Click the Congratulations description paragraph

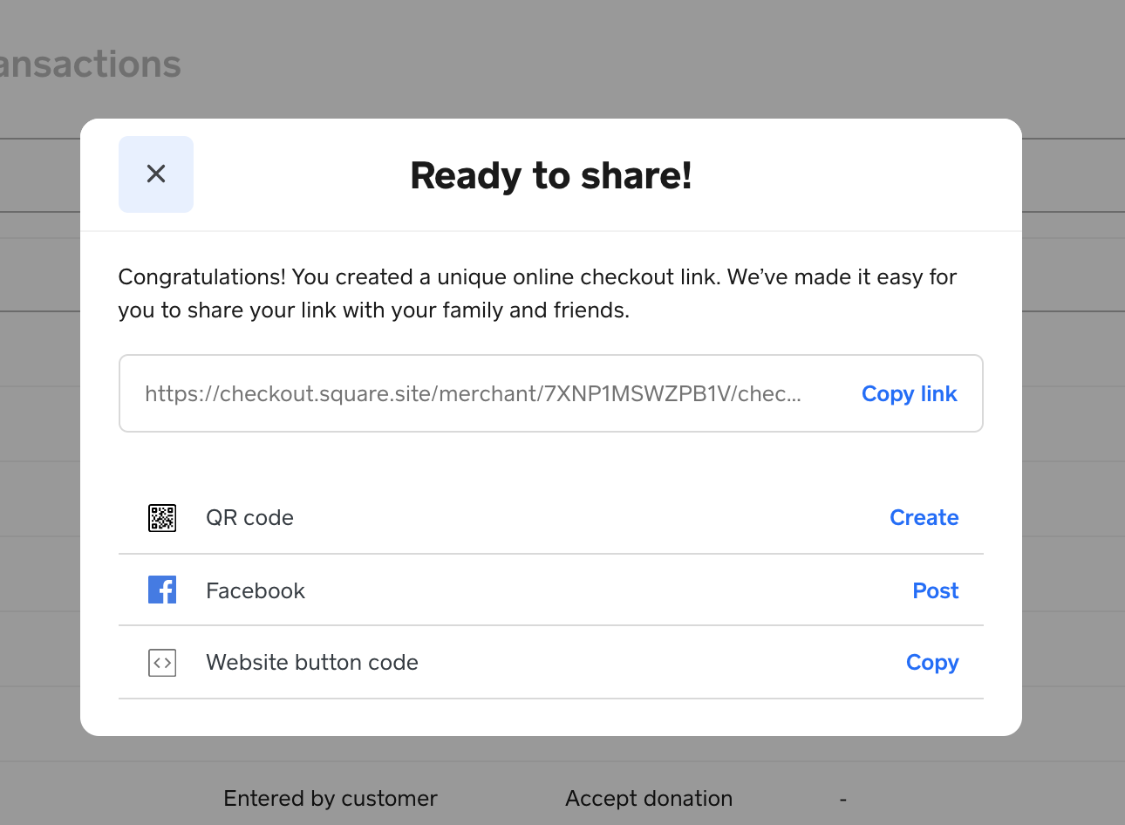click(x=537, y=294)
